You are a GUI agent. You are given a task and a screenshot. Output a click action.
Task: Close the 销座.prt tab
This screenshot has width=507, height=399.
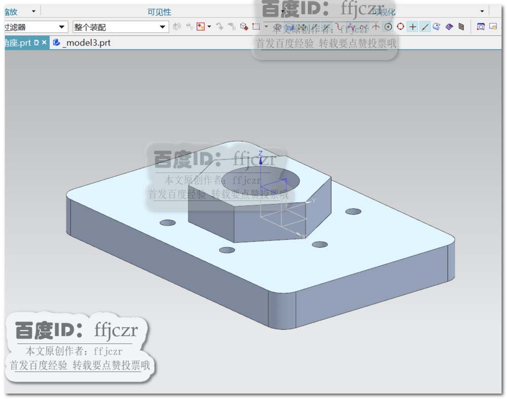[x=44, y=43]
